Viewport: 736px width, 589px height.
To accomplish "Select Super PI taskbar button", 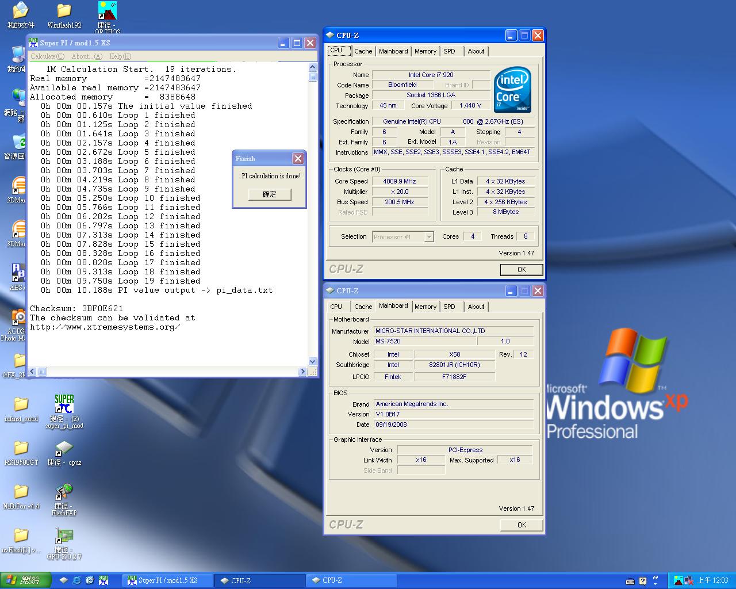I will 168,580.
